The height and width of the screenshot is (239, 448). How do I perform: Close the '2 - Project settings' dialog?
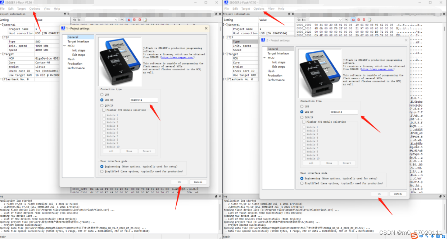tap(406, 40)
